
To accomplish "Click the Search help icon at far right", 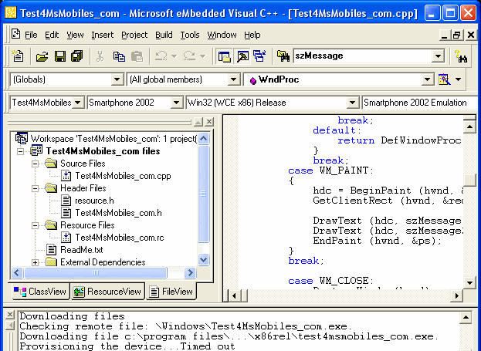I will pos(462,56).
